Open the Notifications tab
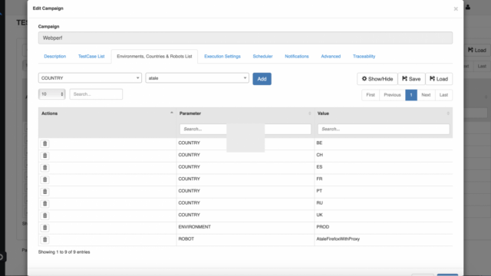The width and height of the screenshot is (491, 276). (x=297, y=56)
